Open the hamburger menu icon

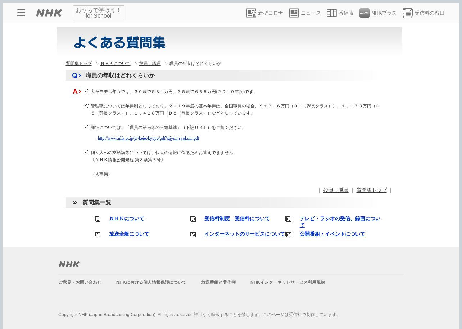[21, 13]
